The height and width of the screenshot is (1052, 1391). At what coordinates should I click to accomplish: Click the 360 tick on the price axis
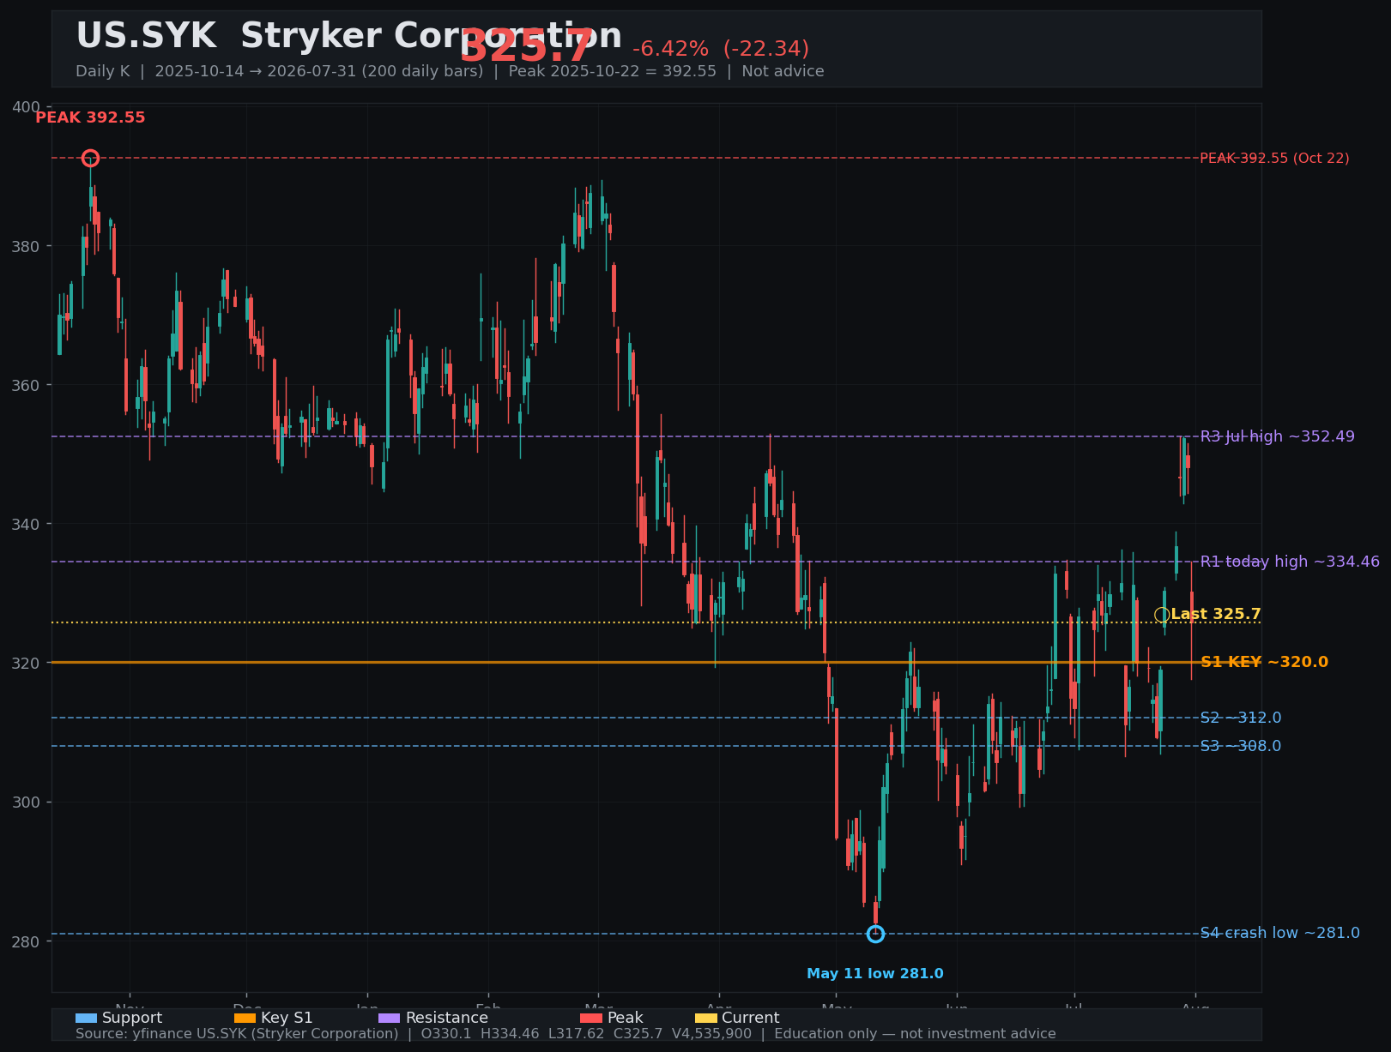pyautogui.click(x=27, y=385)
